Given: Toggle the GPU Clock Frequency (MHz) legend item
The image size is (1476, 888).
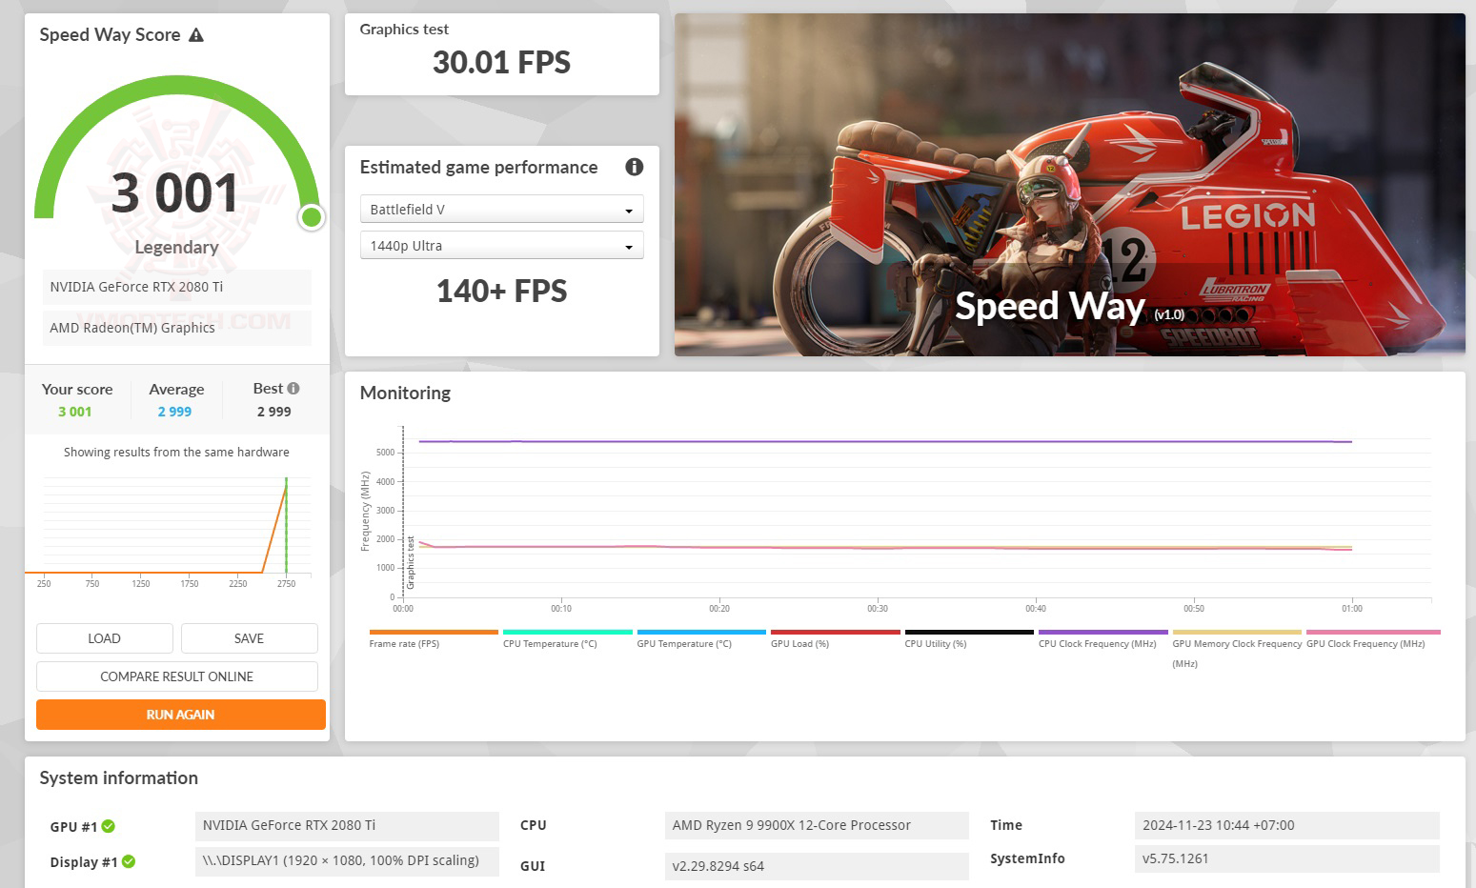Looking at the screenshot, I should [1373, 639].
